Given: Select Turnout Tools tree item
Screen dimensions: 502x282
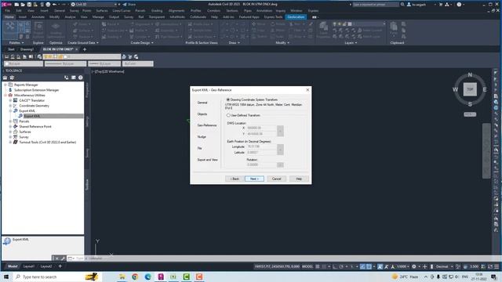Looking at the screenshot, I should pos(47,142).
